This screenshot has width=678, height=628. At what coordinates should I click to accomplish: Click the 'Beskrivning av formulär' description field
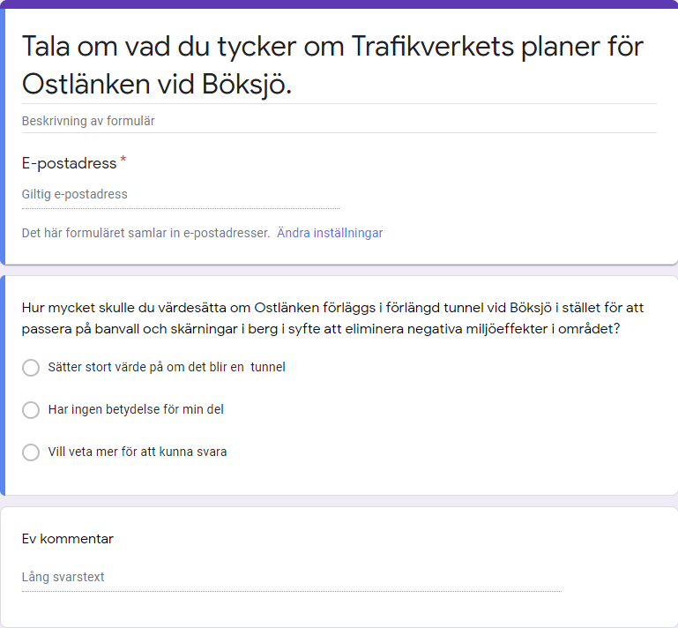[x=339, y=121]
